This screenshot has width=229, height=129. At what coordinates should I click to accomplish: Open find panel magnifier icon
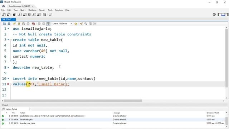click(x=86, y=24)
